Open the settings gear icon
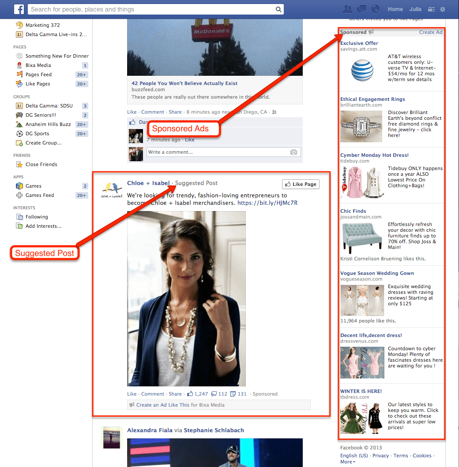The width and height of the screenshot is (459, 467). coord(443,9)
